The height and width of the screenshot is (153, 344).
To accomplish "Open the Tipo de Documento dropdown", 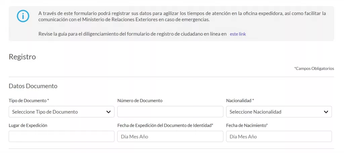I will click(57, 112).
